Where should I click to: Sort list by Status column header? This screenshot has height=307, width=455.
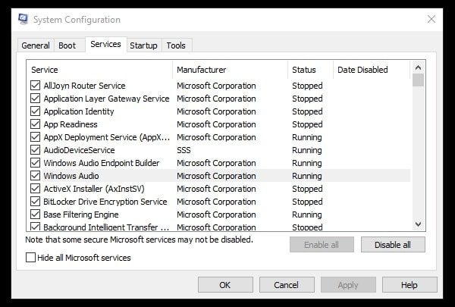[x=310, y=70]
